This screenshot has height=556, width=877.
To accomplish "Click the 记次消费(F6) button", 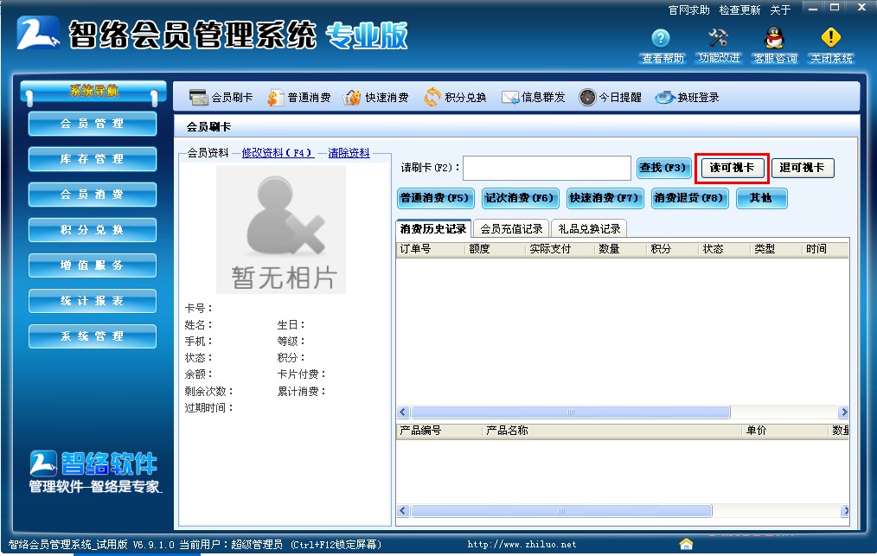I will [520, 198].
